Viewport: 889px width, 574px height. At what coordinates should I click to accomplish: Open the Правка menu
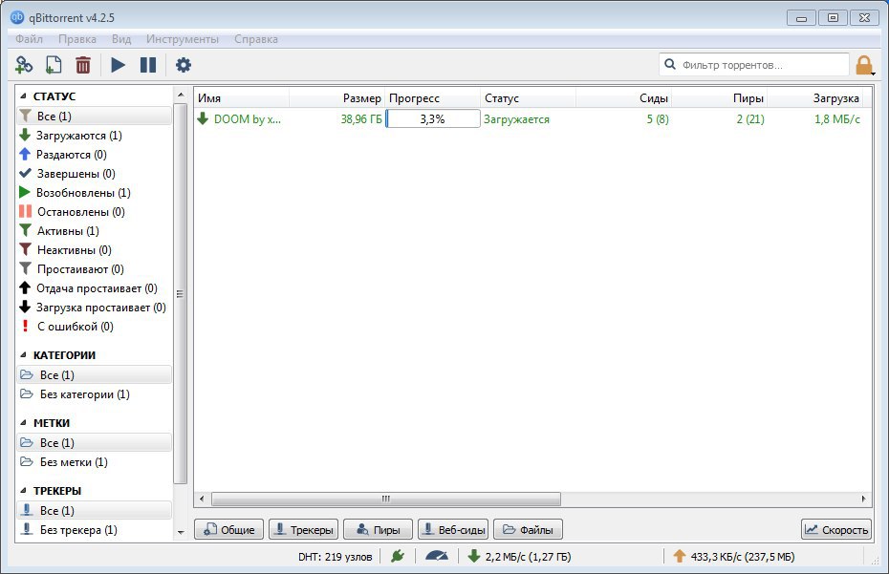click(77, 39)
